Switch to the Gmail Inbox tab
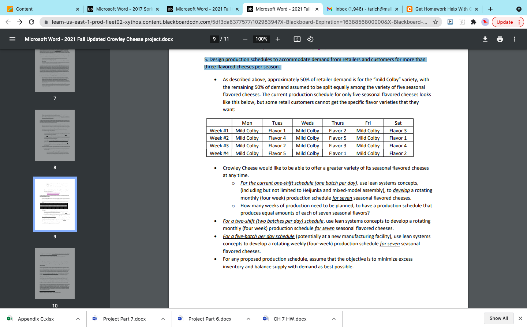The width and height of the screenshot is (527, 329). 362,9
